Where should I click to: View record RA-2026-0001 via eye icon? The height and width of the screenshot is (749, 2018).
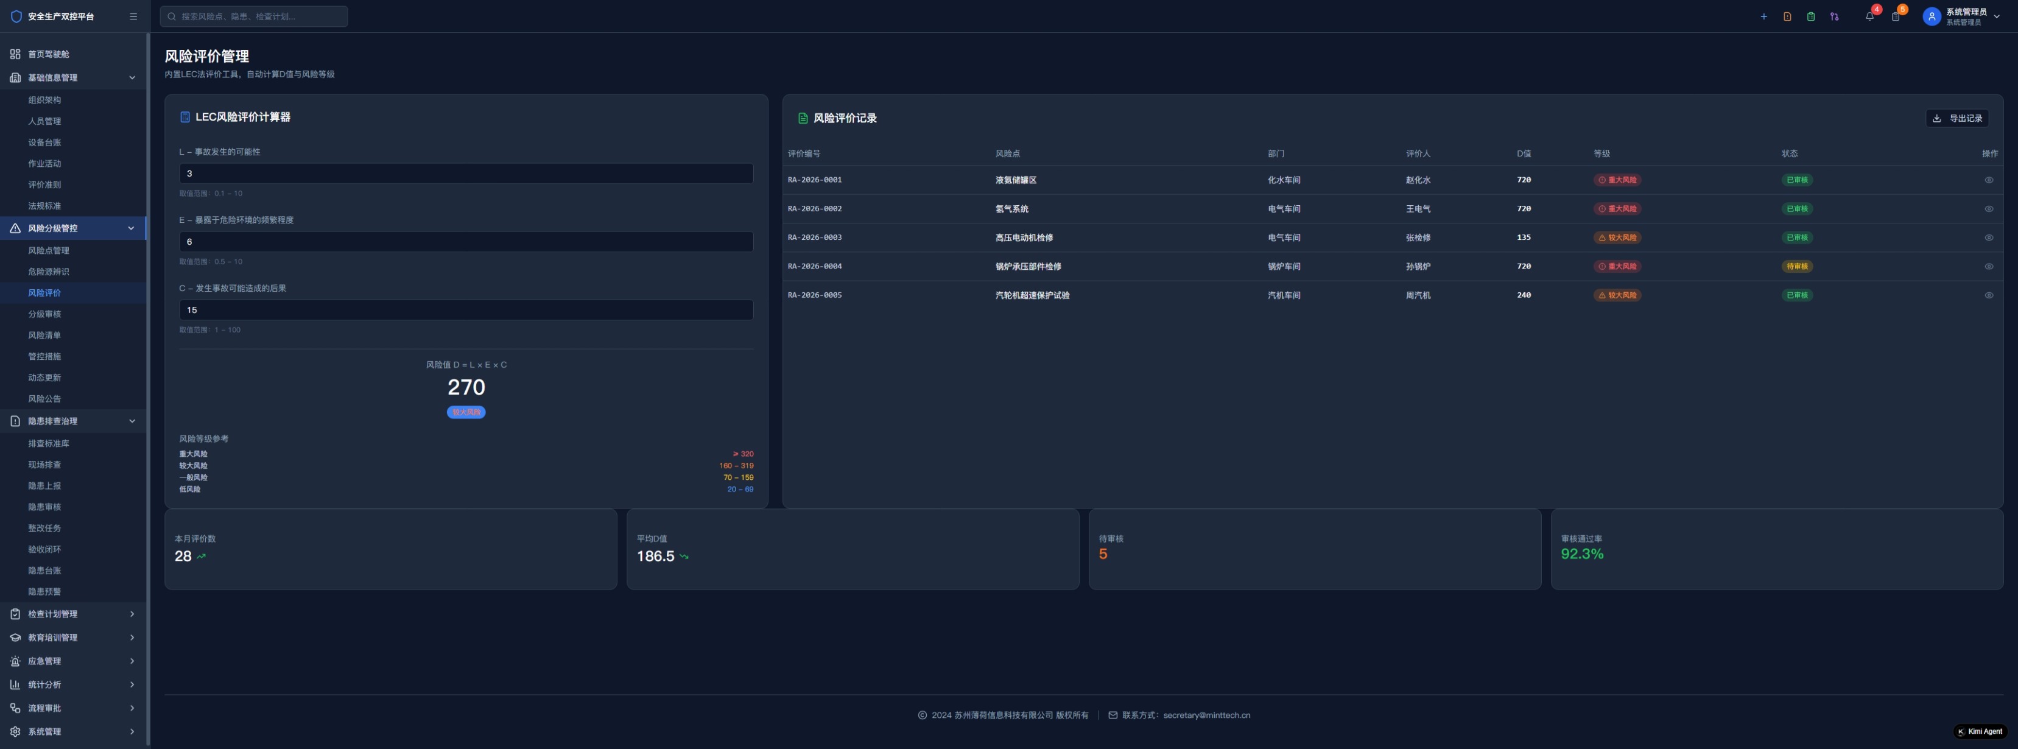1988,180
